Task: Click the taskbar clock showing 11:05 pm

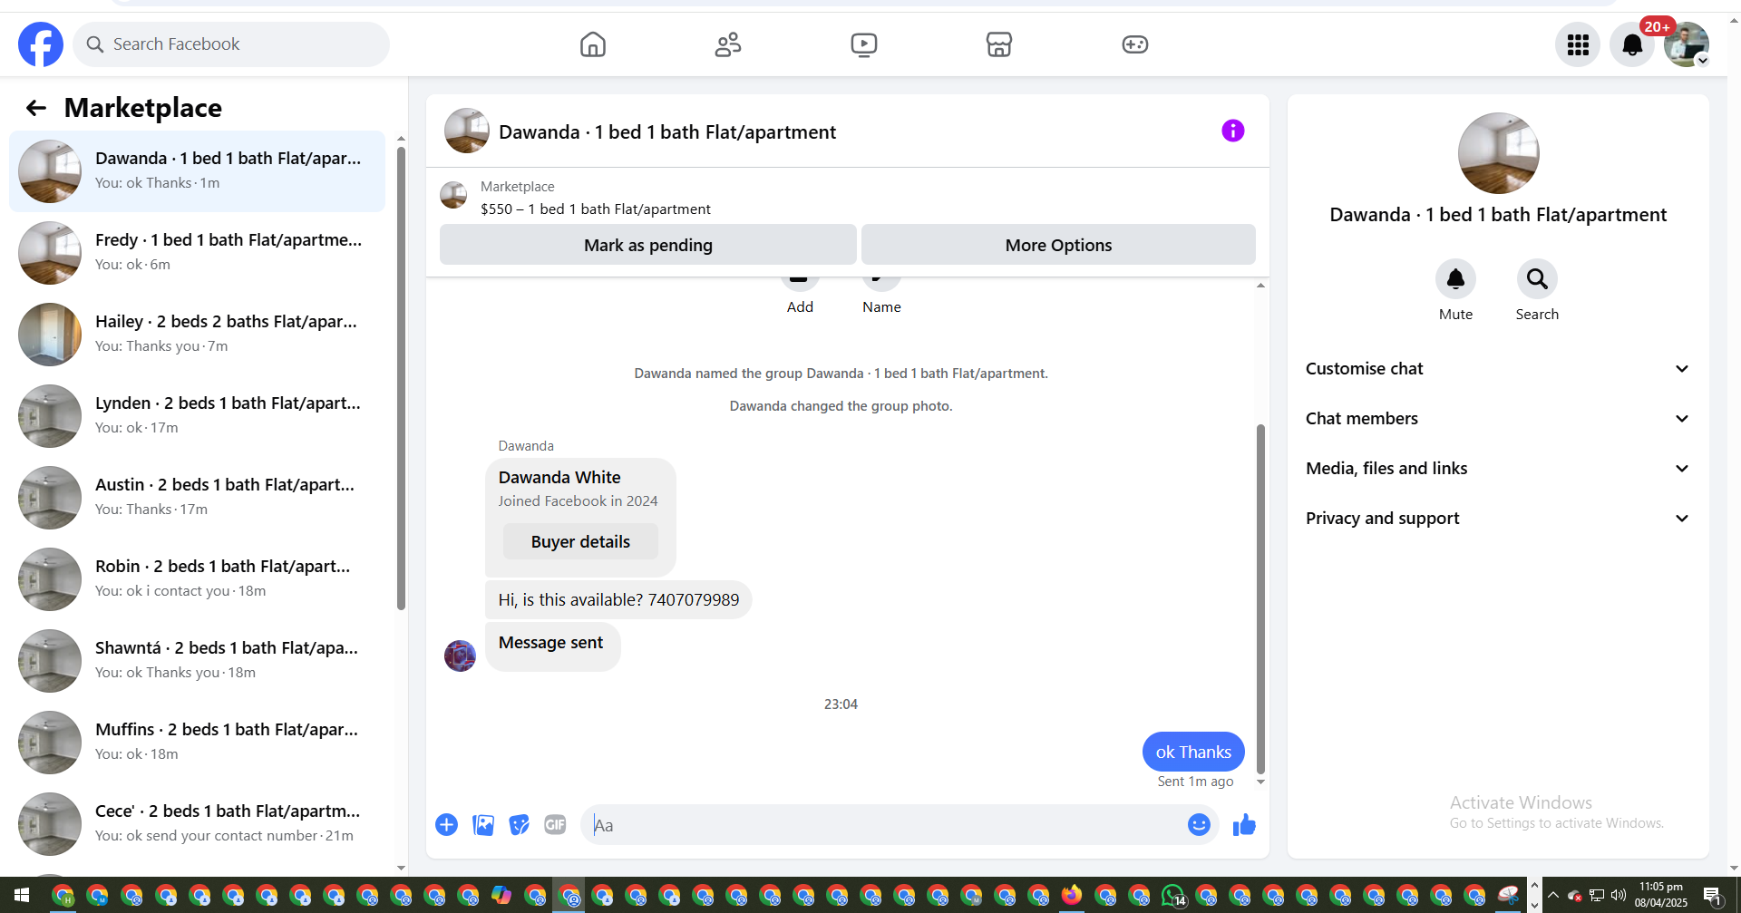Action: pyautogui.click(x=1660, y=895)
